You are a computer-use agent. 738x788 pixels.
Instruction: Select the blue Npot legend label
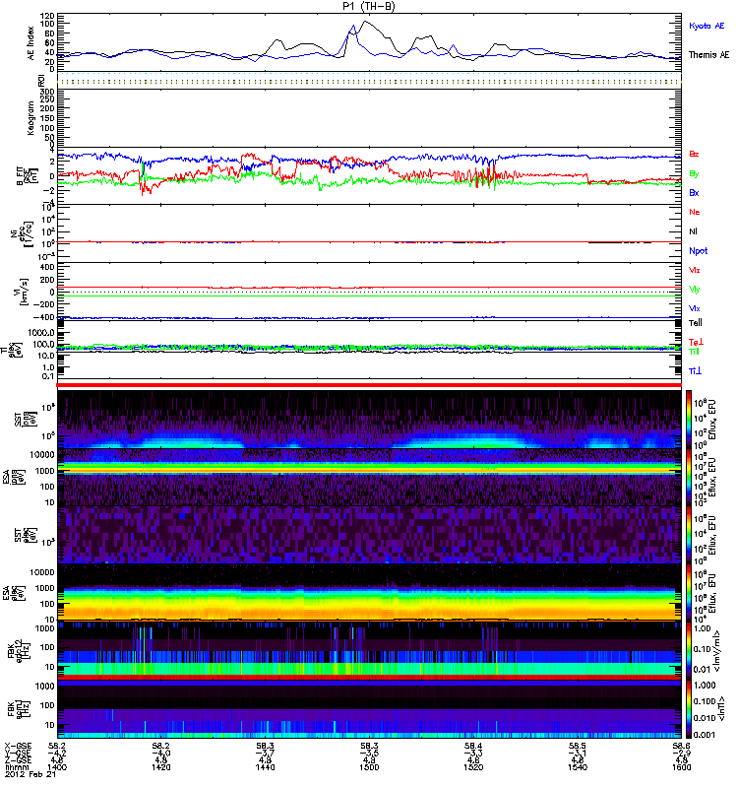(699, 251)
